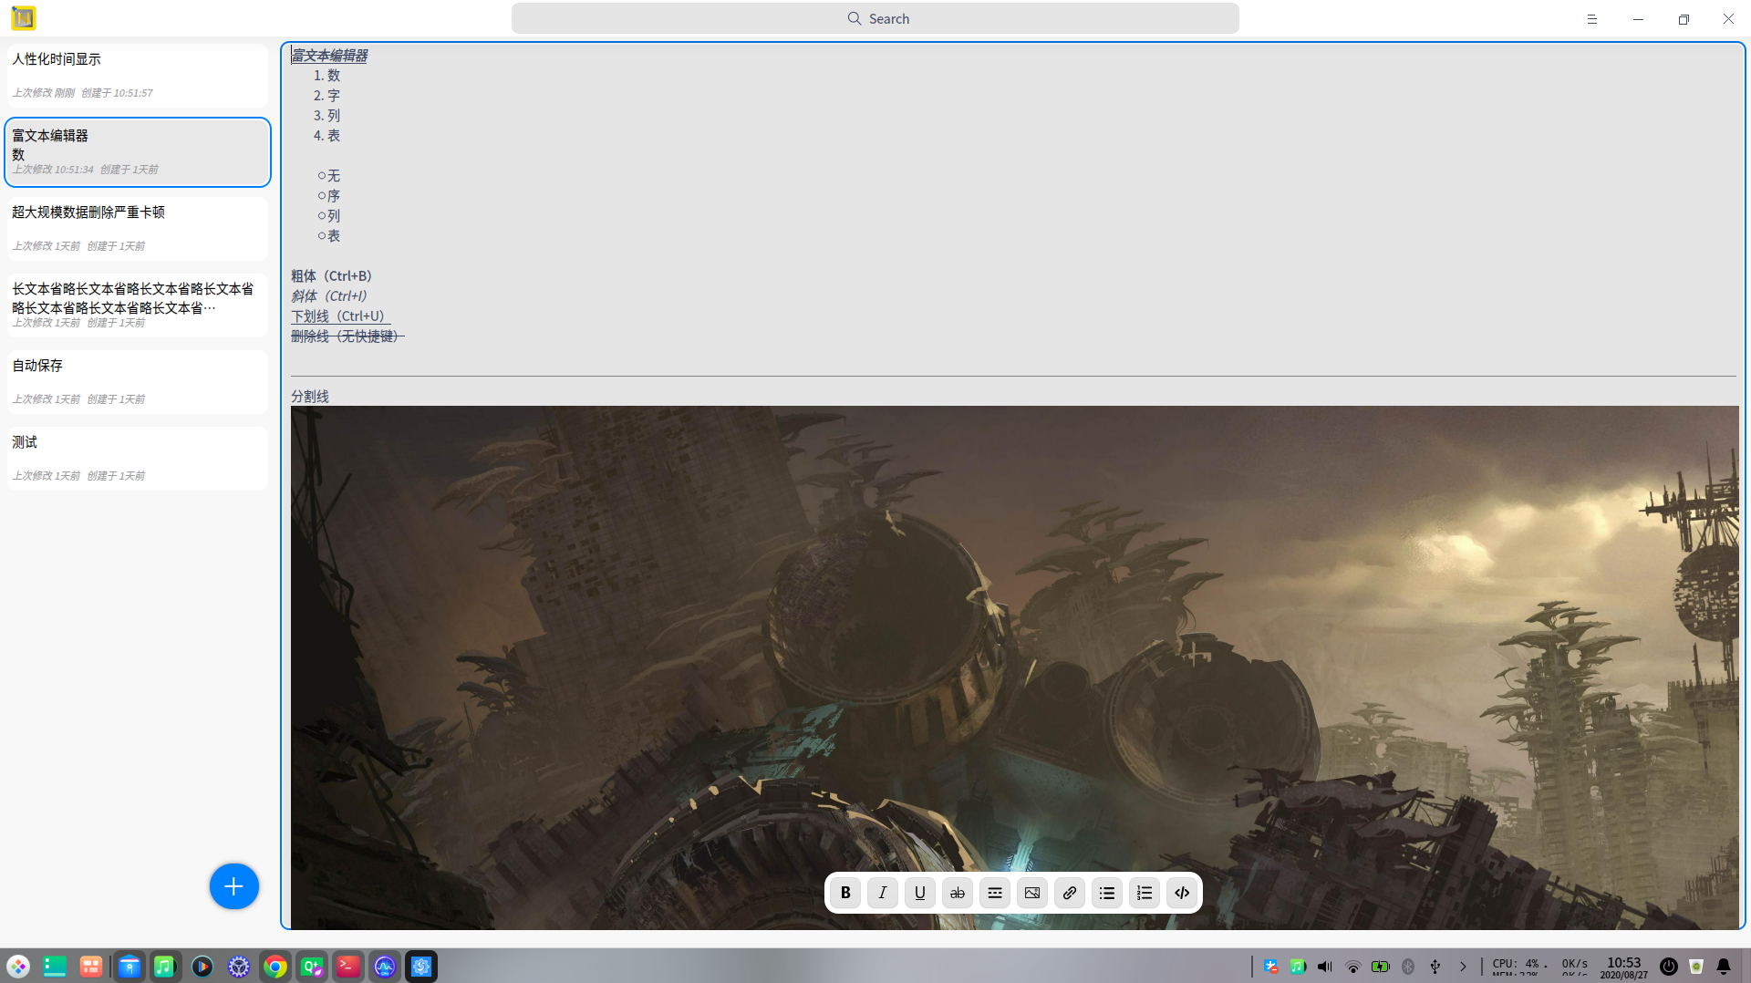Open the music player tray icon
The image size is (1751, 983).
[1298, 967]
